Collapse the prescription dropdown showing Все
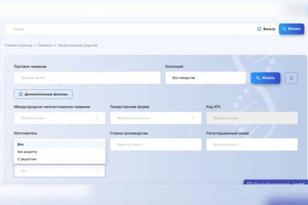 (x=97, y=171)
